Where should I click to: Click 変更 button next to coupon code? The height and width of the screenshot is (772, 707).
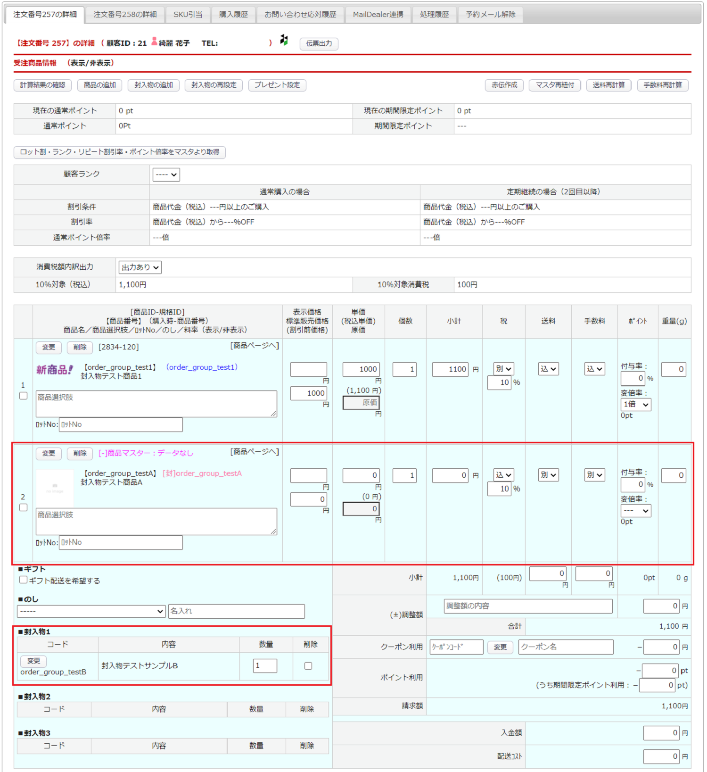coord(500,647)
